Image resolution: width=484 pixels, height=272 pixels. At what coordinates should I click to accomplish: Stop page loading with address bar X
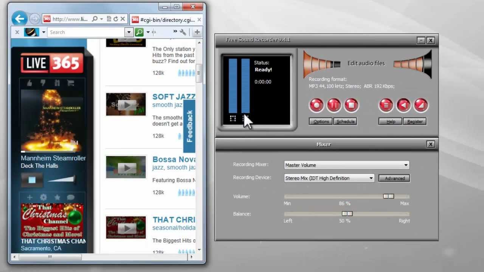tap(123, 19)
